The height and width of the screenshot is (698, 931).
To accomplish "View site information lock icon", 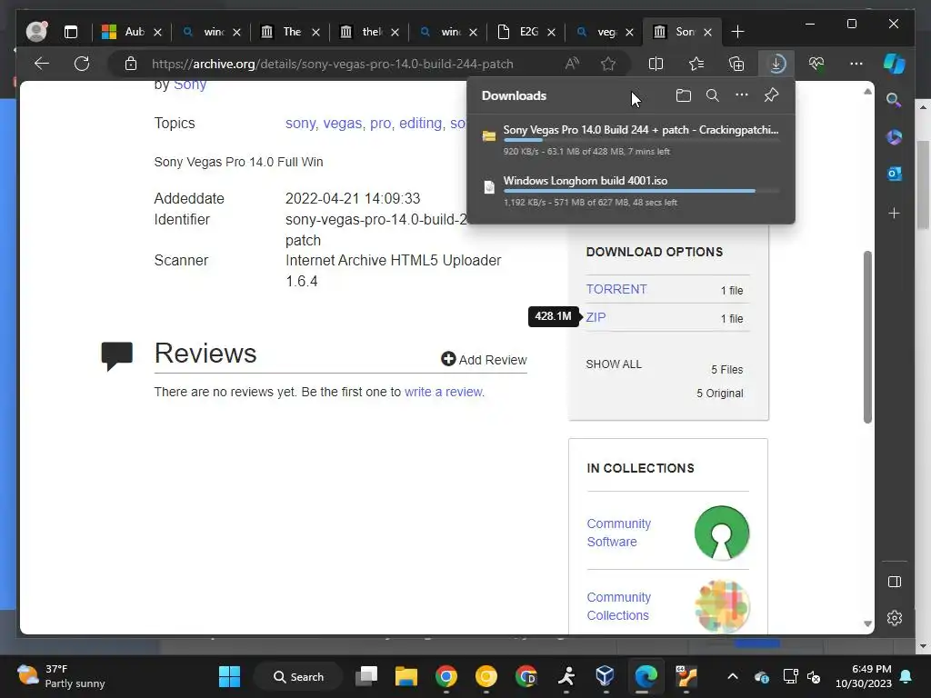I will coord(131,64).
